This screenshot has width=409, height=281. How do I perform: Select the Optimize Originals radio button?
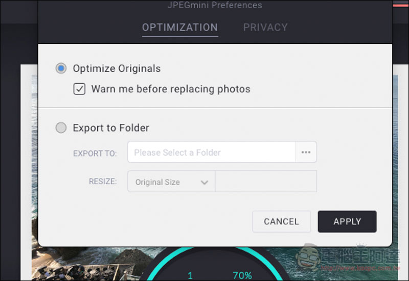61,68
